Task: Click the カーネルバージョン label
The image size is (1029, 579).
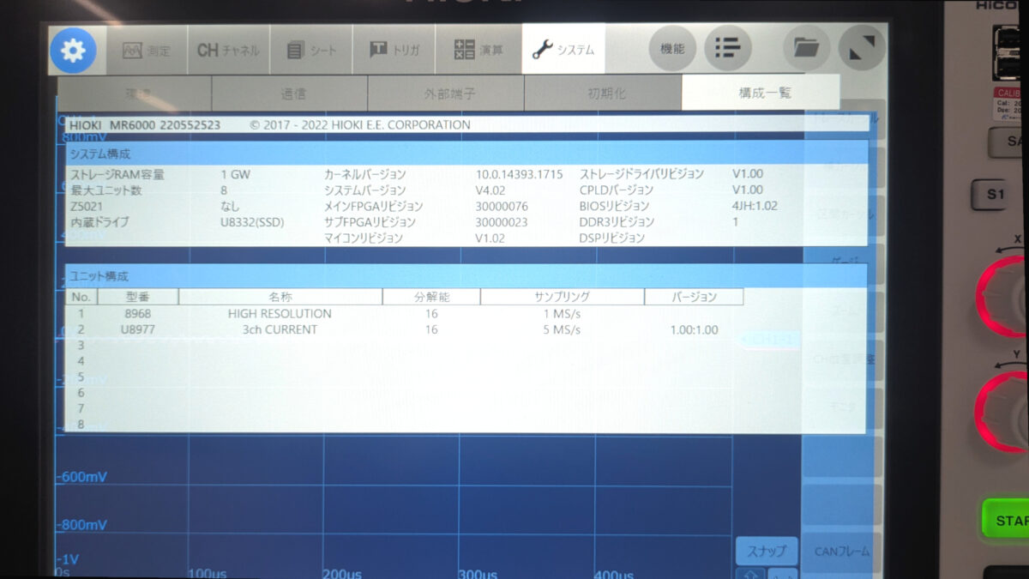Action: [x=365, y=174]
